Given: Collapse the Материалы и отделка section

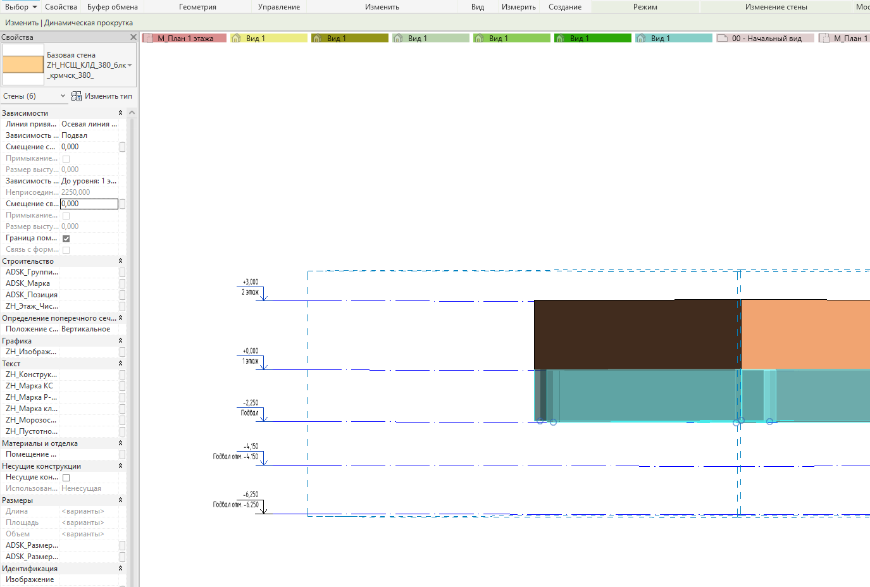Looking at the screenshot, I should (120, 443).
